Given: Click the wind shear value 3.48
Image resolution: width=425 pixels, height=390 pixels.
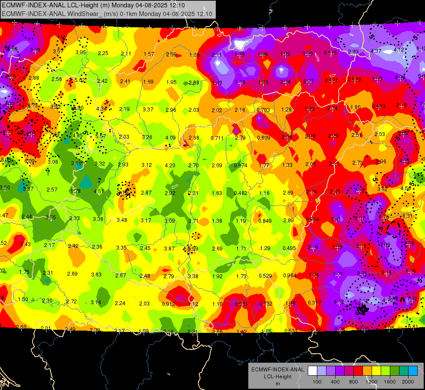Looking at the screenshot, I should pos(122,220).
